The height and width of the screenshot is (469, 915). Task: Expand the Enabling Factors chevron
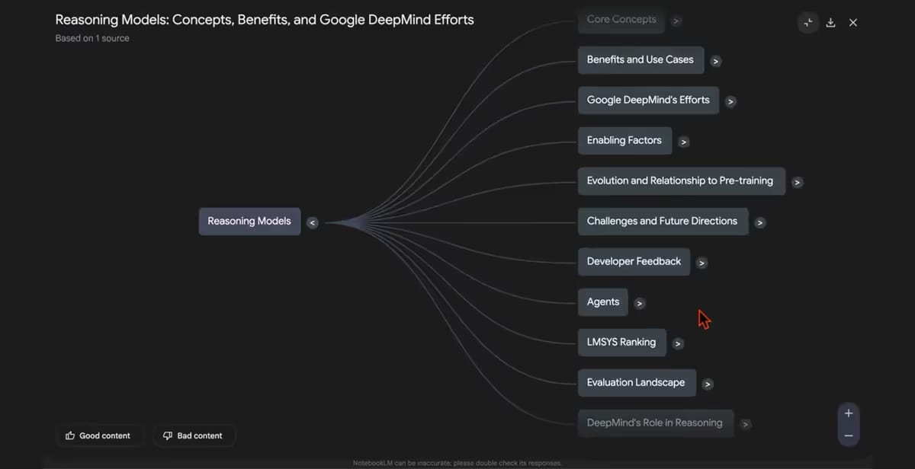(x=684, y=142)
